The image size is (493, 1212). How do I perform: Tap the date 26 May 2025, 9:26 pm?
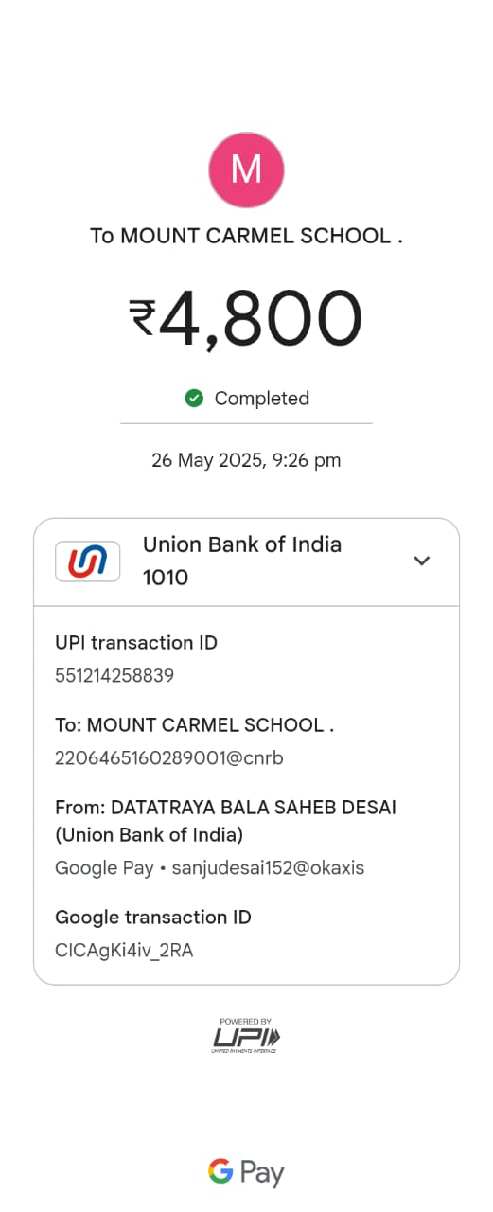pyautogui.click(x=246, y=461)
